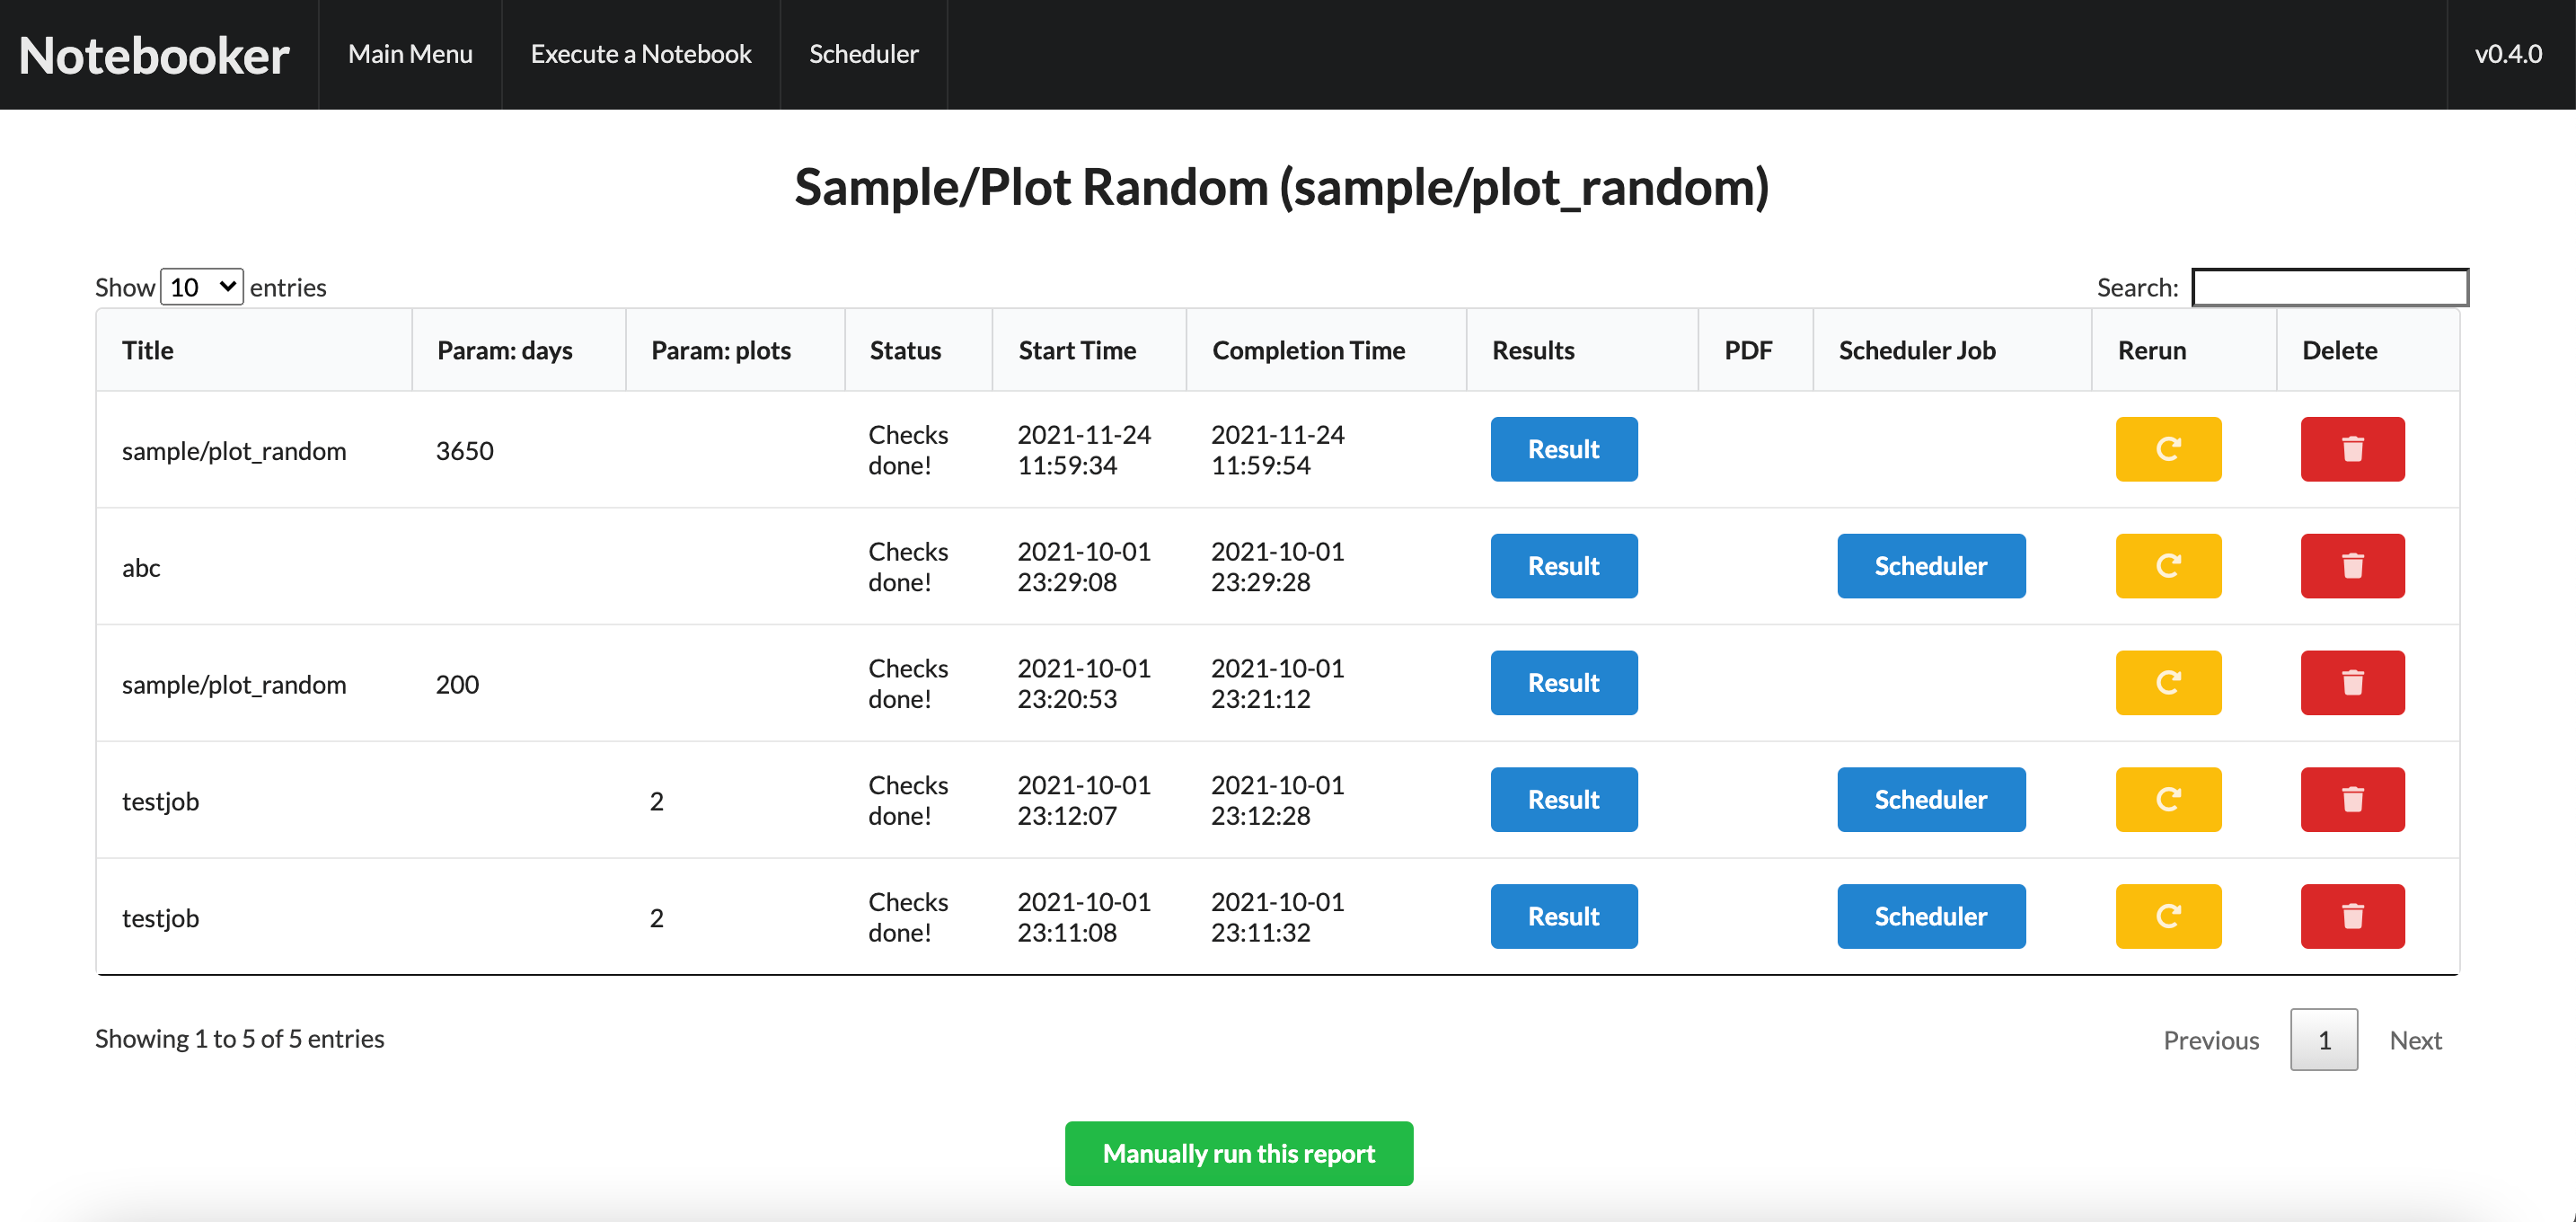
Task: Open the Show entries dropdown
Action: [x=200, y=287]
